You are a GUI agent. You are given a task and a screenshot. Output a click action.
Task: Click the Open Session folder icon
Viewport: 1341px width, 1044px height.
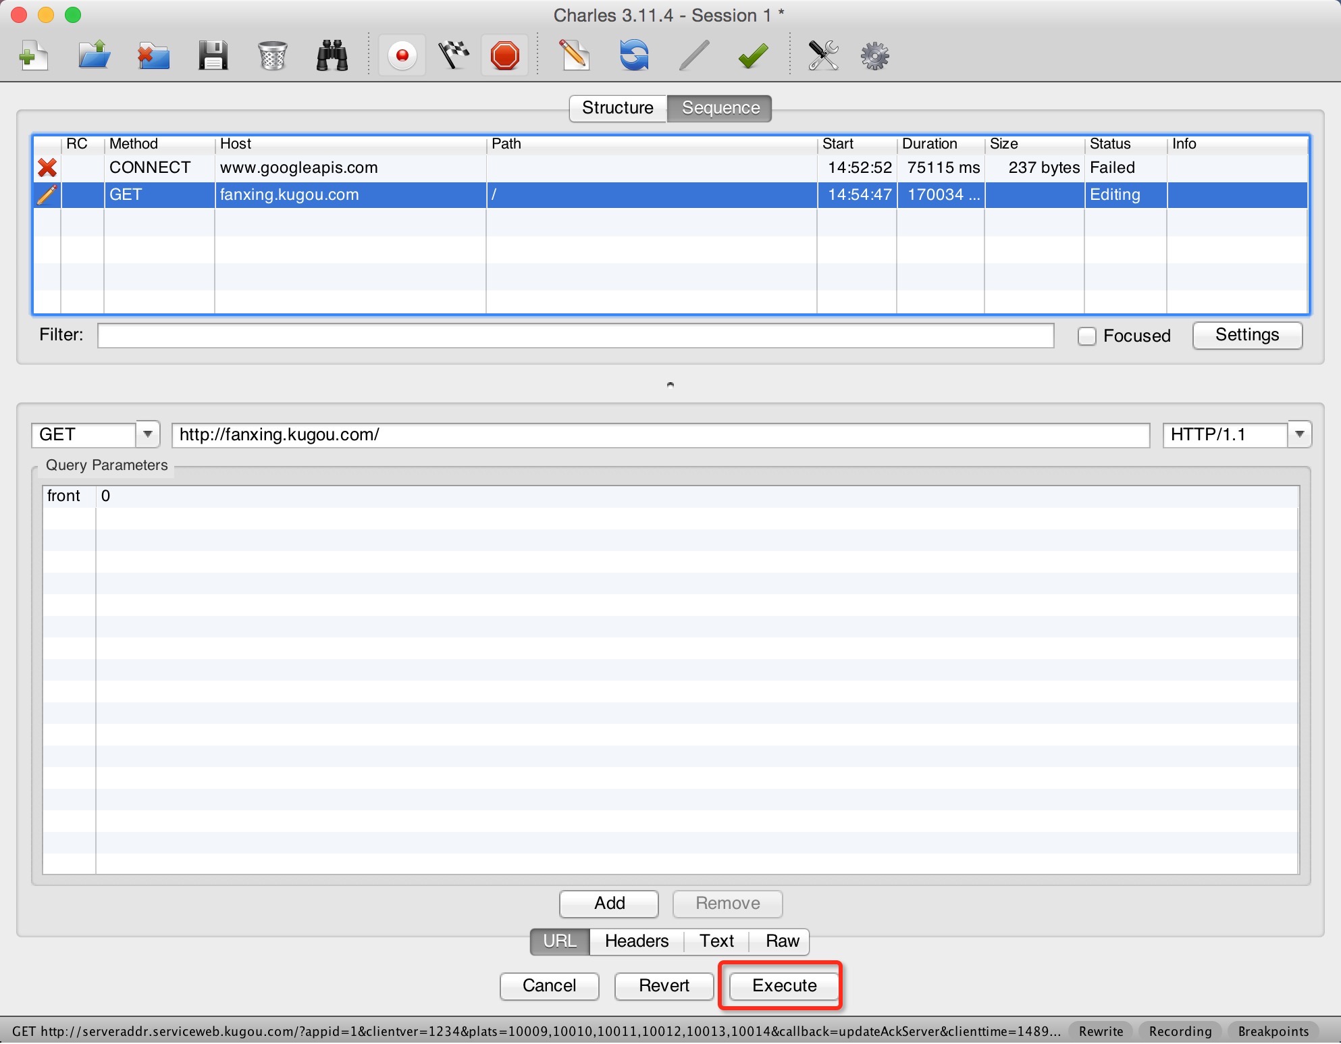[94, 55]
